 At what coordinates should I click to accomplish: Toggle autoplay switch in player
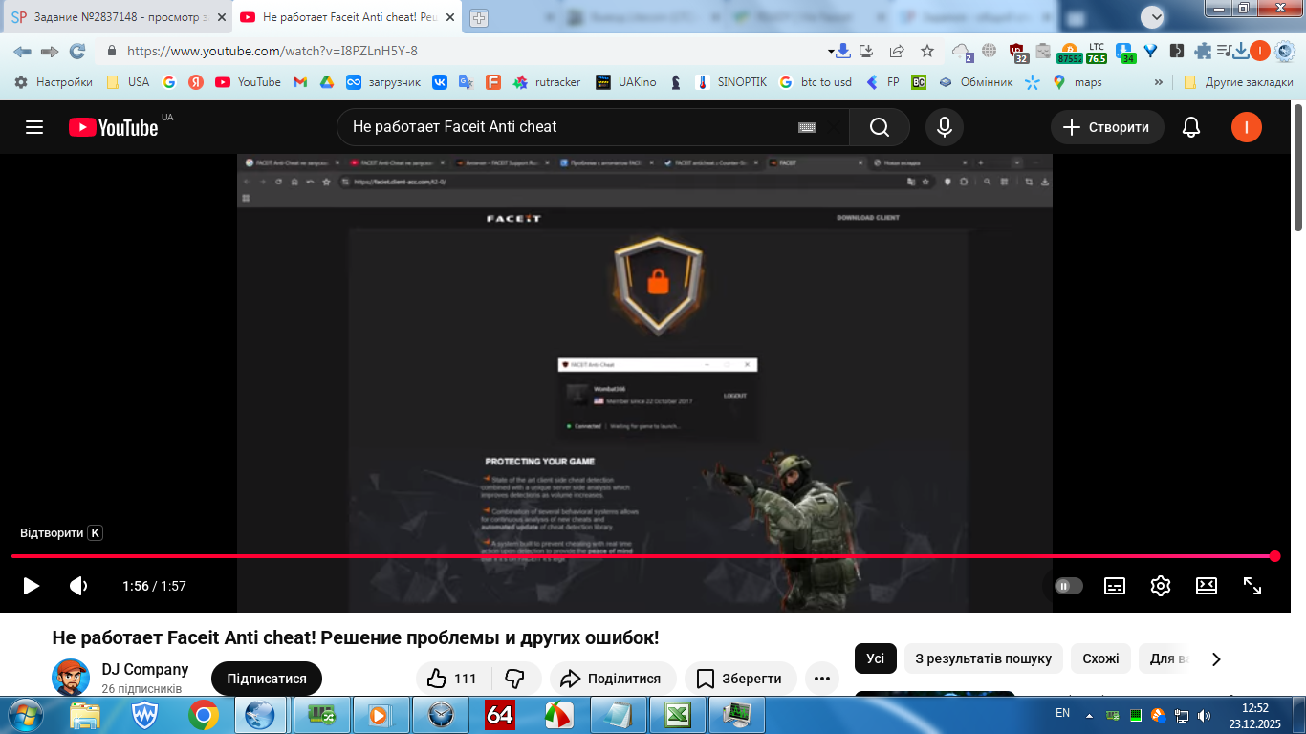pyautogui.click(x=1069, y=586)
